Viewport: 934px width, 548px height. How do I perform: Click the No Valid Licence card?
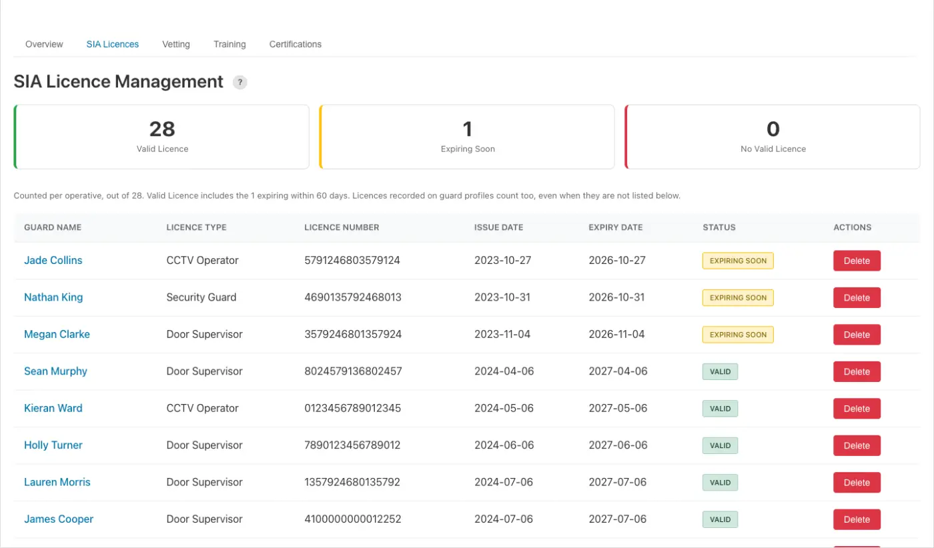click(773, 137)
